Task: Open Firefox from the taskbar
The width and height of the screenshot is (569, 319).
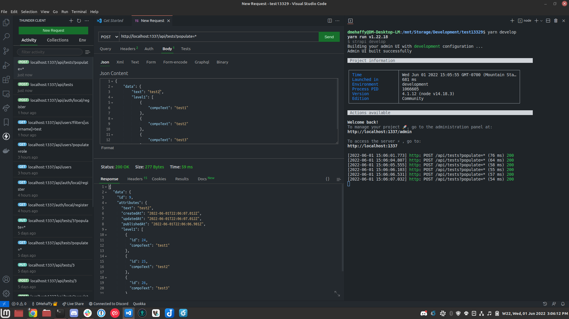Action: [33, 313]
